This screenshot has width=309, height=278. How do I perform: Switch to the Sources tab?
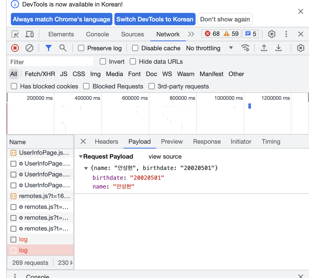tap(133, 34)
